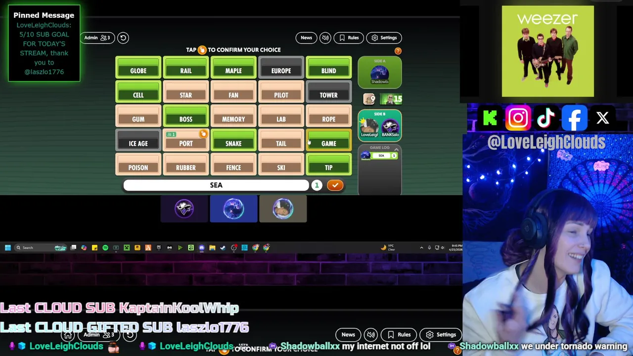Select the ROPE word card

click(329, 117)
